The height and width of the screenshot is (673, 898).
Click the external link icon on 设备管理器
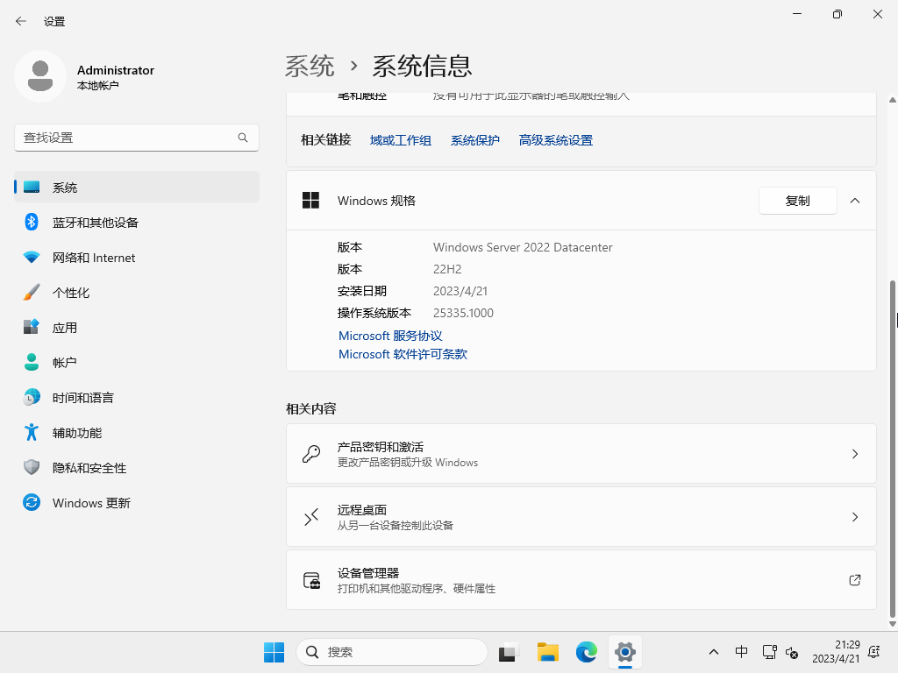[x=855, y=580]
